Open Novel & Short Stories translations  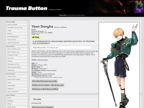[x=17, y=79]
